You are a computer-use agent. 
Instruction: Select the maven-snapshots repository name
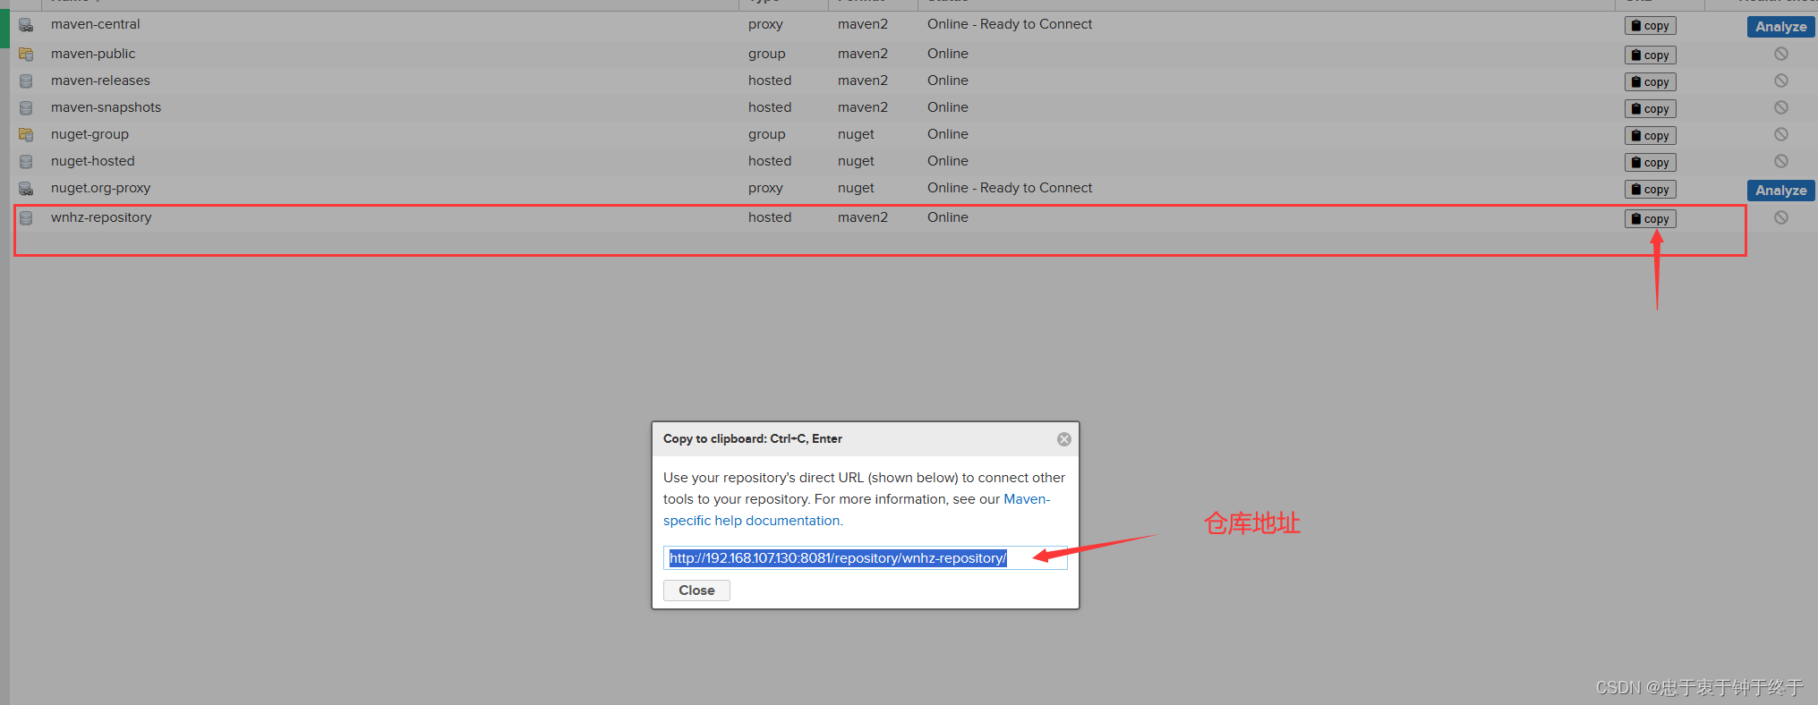[106, 107]
